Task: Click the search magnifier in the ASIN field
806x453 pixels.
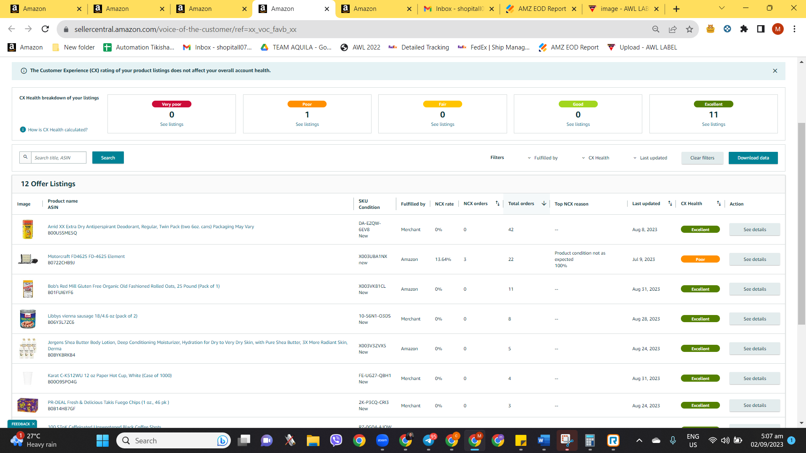Action: (25, 157)
